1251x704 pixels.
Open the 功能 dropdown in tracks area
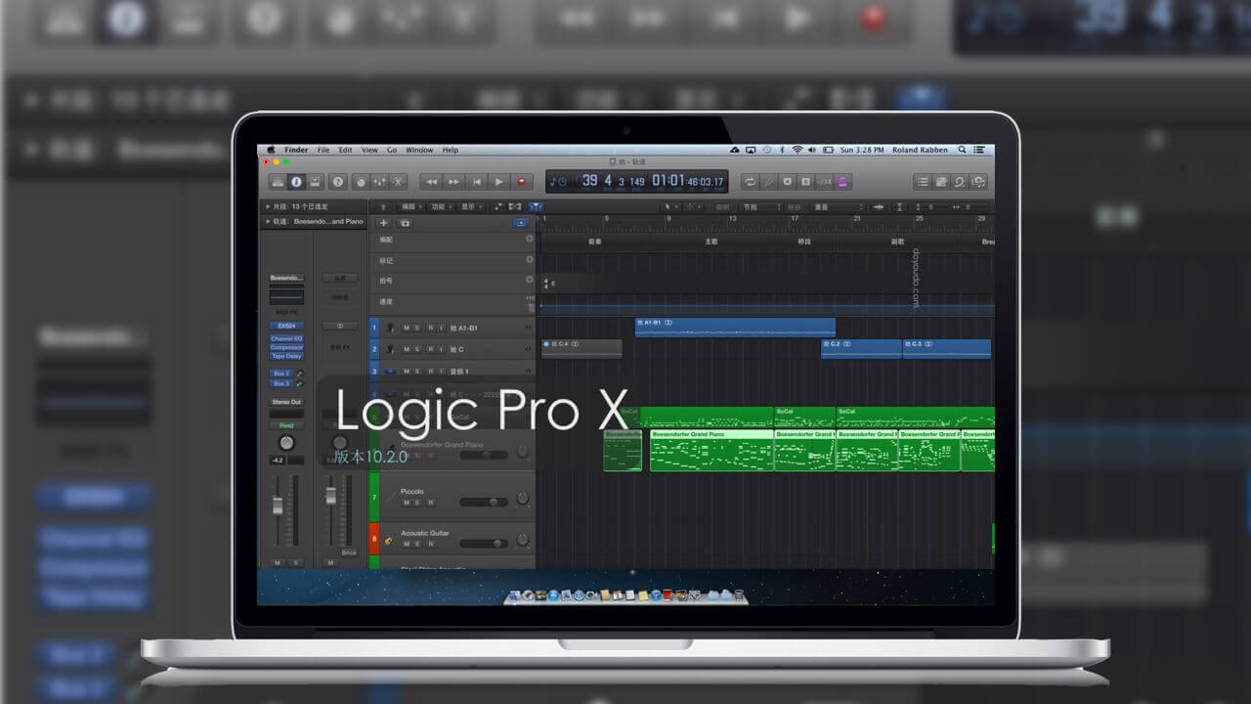coord(441,206)
